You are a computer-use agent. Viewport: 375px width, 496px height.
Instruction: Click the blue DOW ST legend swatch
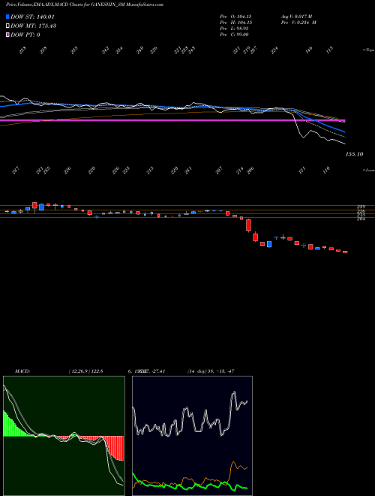(x=7, y=17)
